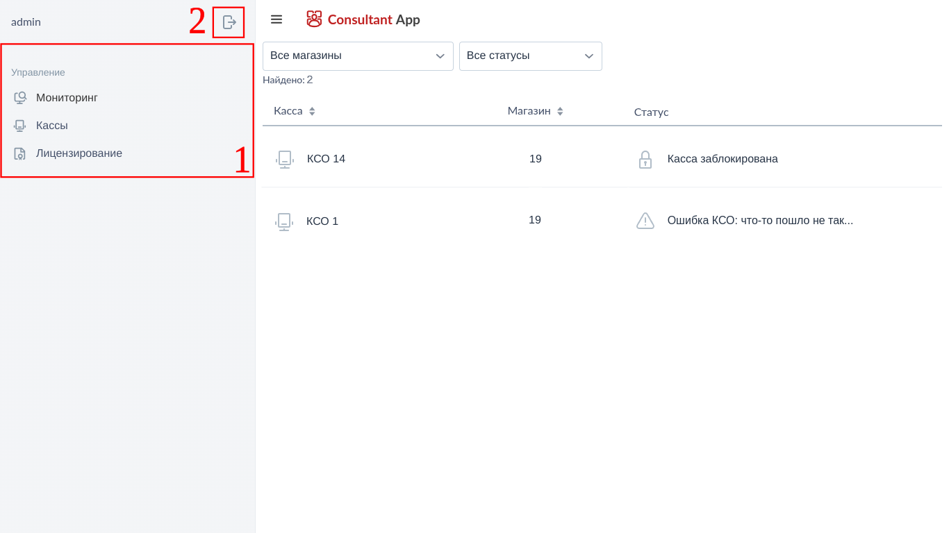
Task: Toggle the hamburger menu icon
Action: pos(277,19)
